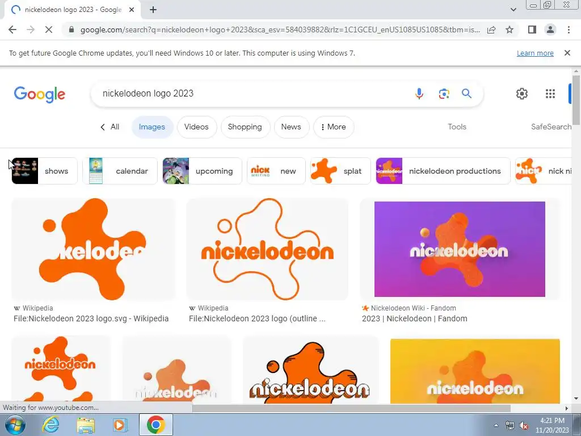The height and width of the screenshot is (436, 581).
Task: Search by image with Google Lens
Action: point(444,94)
